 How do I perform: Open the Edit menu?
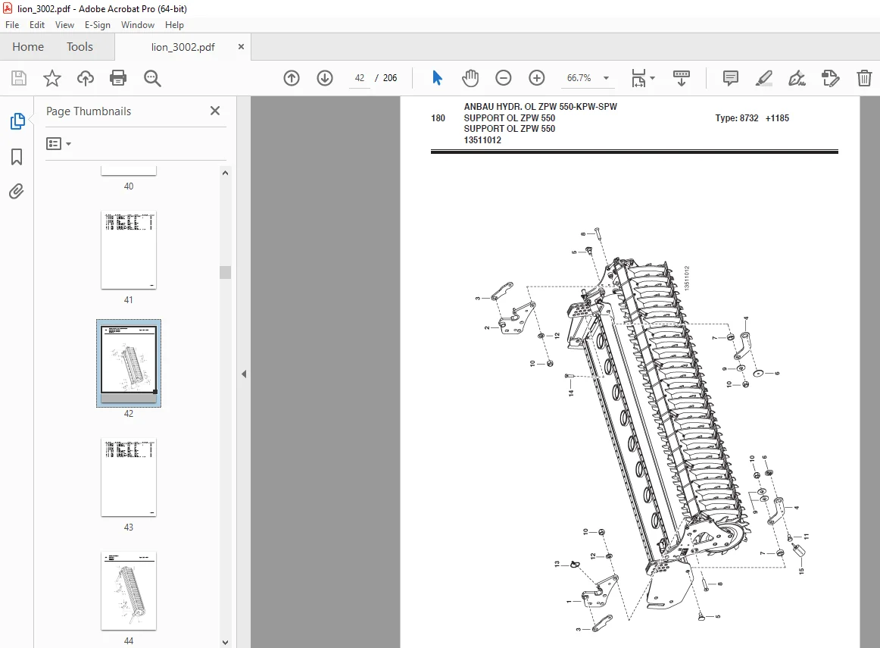[x=37, y=25]
